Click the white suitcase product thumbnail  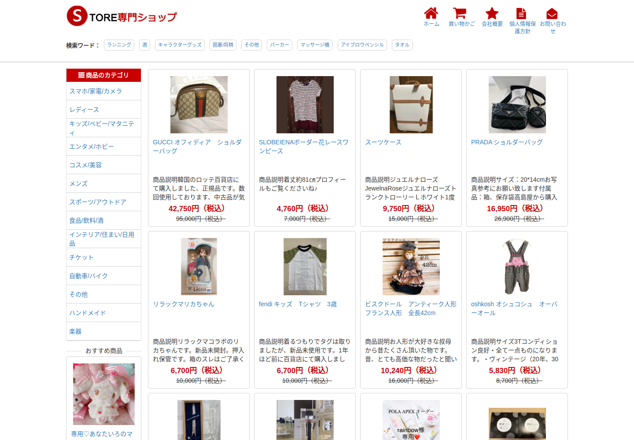point(411,105)
